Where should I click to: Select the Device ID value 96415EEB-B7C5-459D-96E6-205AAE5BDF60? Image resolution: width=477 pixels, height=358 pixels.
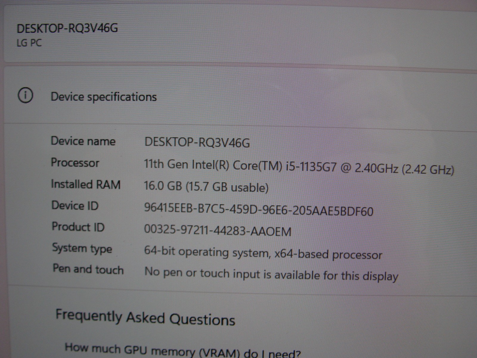pyautogui.click(x=258, y=209)
